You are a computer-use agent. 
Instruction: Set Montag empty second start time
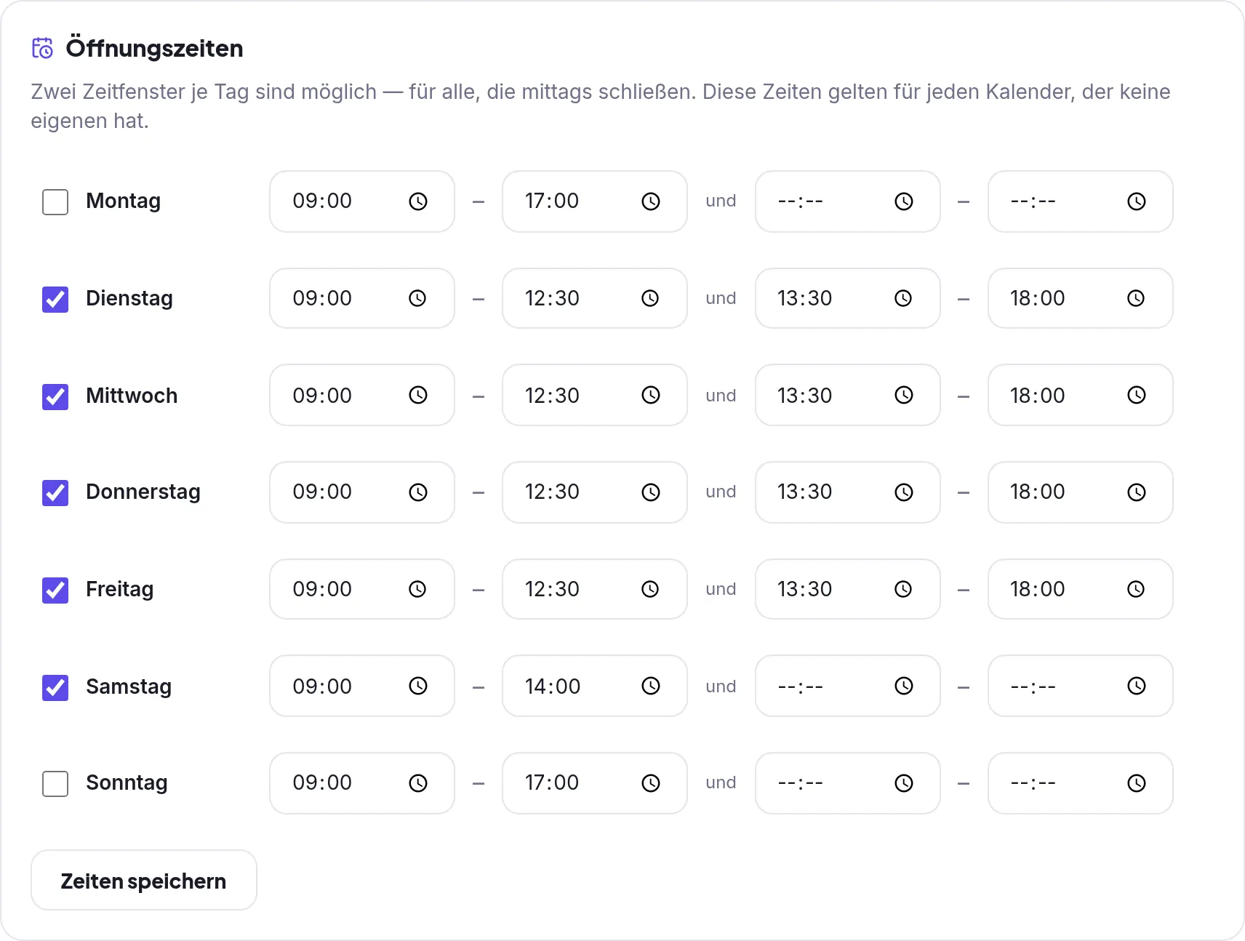pos(848,201)
